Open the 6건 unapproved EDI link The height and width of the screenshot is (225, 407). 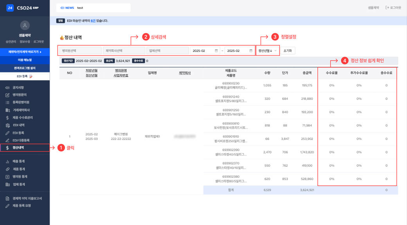coord(93,21)
